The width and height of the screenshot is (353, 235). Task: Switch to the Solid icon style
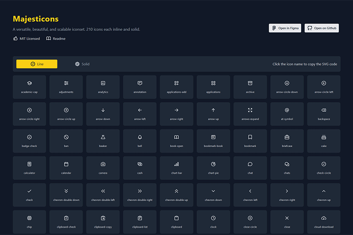pyautogui.click(x=82, y=64)
